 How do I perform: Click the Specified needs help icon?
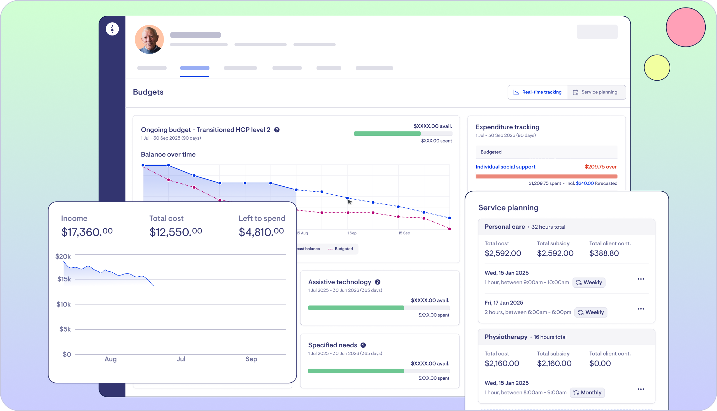point(364,345)
